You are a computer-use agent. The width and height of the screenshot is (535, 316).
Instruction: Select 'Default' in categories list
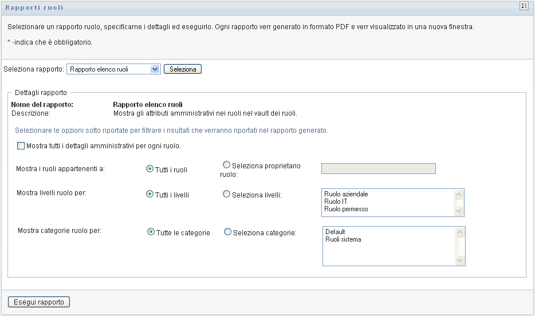pos(335,232)
